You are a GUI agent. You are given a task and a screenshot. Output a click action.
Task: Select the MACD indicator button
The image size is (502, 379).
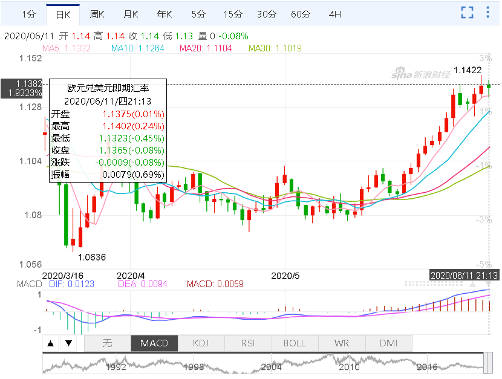tap(154, 343)
